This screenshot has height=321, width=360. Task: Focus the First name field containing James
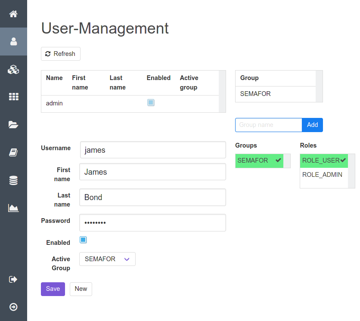point(153,172)
